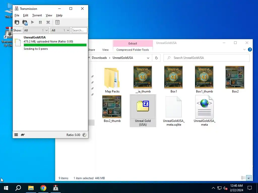Click Downloads in the address breadcrumb
Image resolution: width=258 pixels, height=193 pixels.
click(x=99, y=58)
